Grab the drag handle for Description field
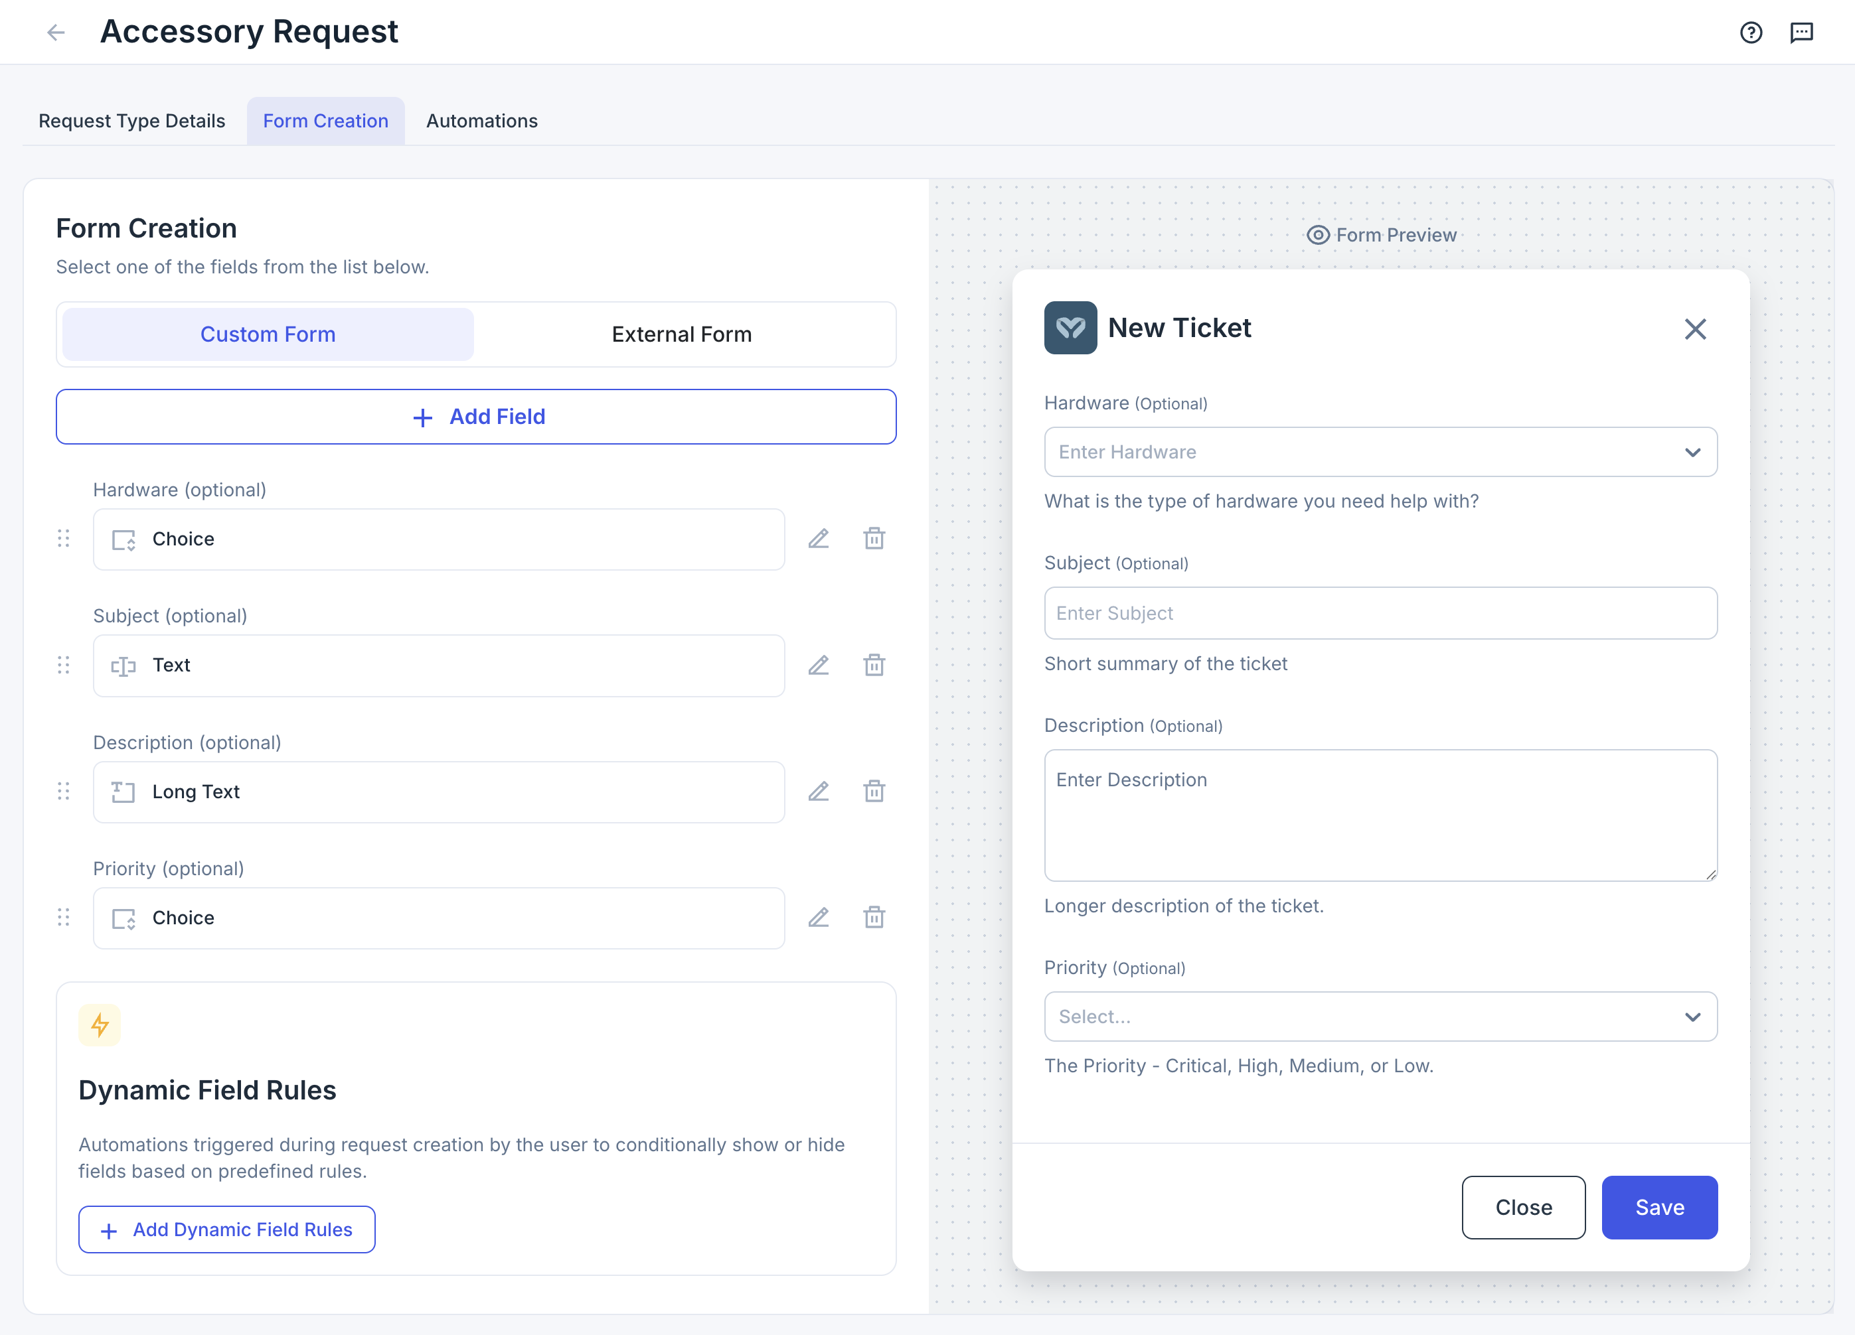This screenshot has width=1855, height=1335. click(64, 792)
